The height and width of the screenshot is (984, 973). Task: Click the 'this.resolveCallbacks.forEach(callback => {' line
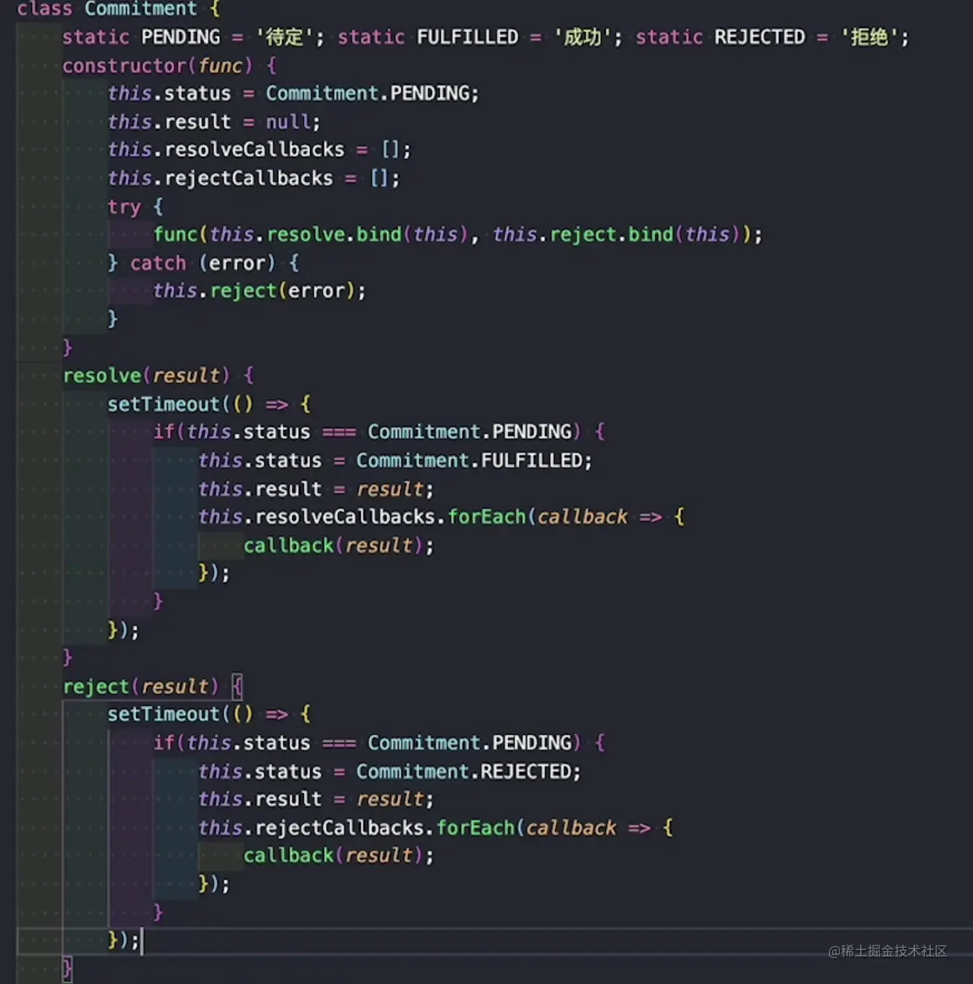(441, 517)
